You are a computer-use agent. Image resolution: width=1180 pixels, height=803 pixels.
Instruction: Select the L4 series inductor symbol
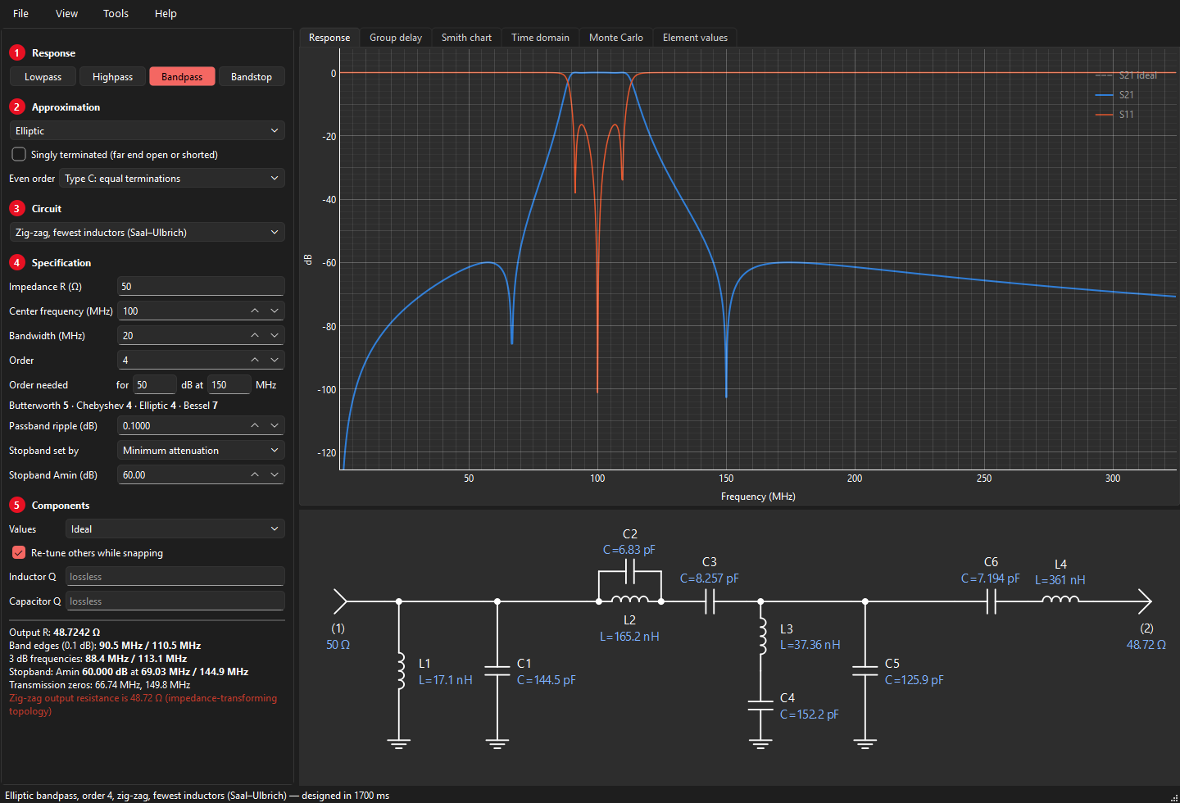1060,600
